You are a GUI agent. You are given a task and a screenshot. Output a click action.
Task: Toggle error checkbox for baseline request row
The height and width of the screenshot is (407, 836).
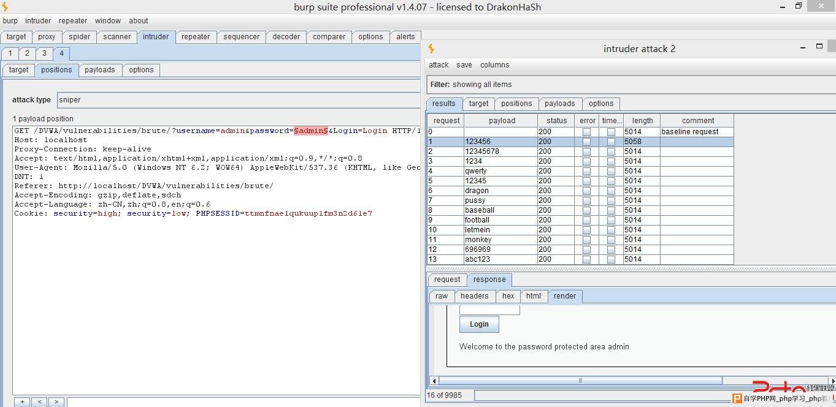[x=587, y=132]
